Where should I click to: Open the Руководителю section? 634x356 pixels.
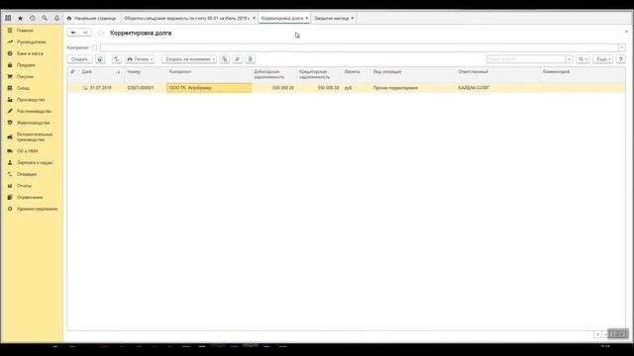[x=32, y=42]
